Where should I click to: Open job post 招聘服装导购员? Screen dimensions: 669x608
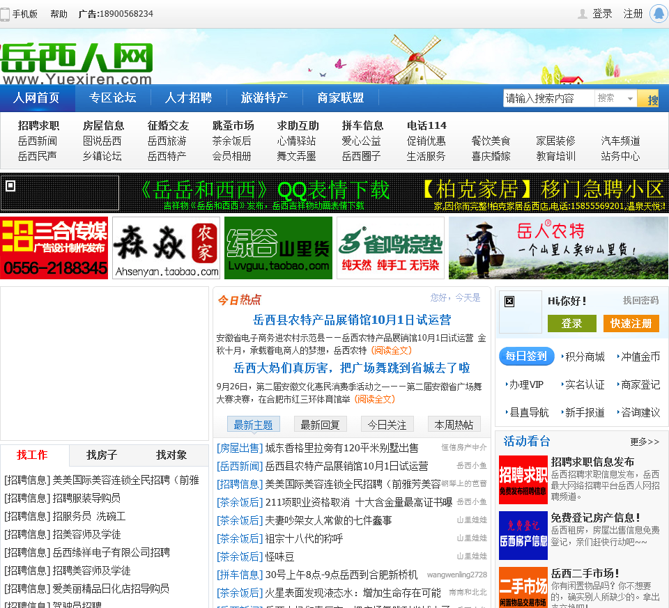pos(86,499)
